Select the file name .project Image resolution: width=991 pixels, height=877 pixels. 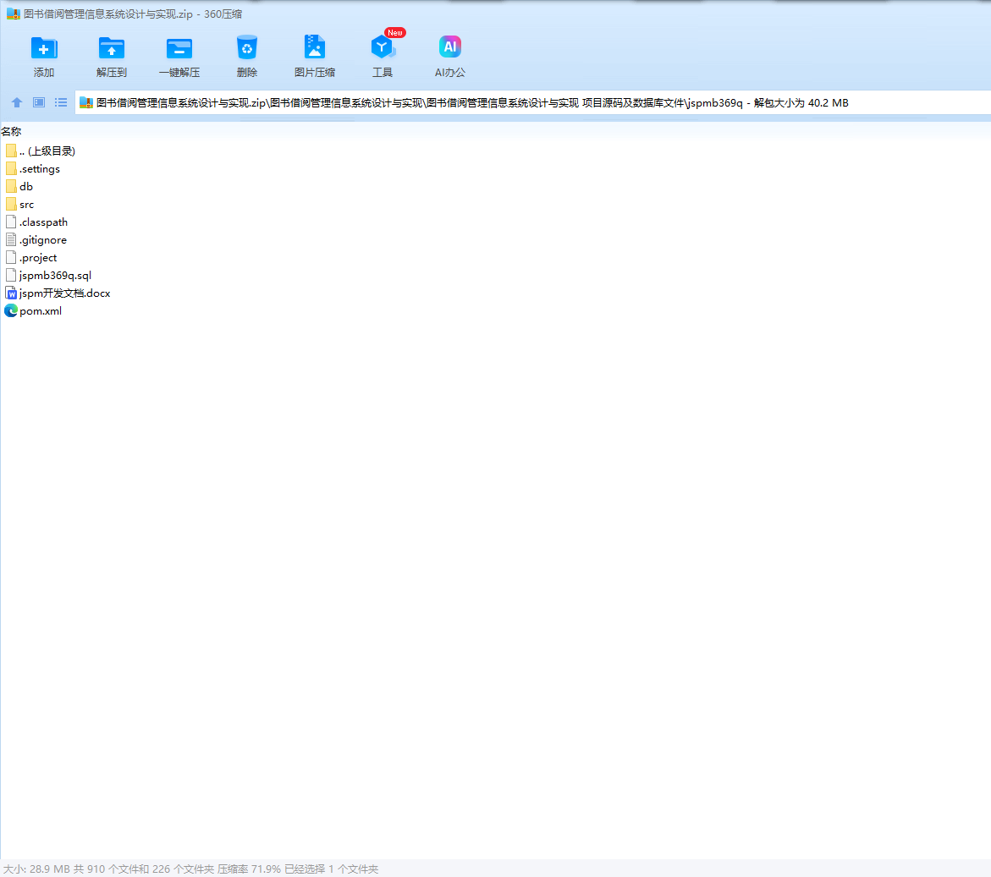38,258
